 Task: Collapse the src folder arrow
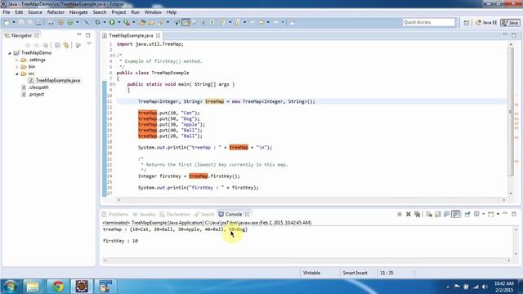[x=17, y=73]
